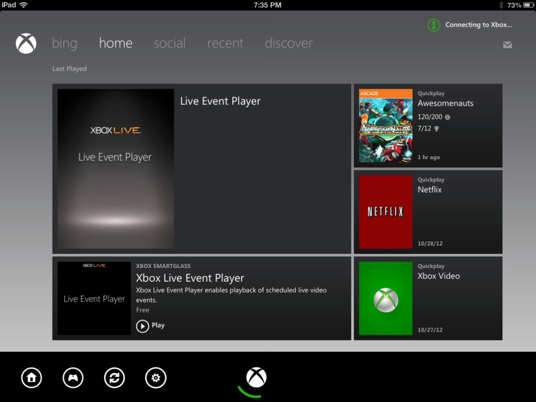Tap the Live Event Player title text

point(220,101)
